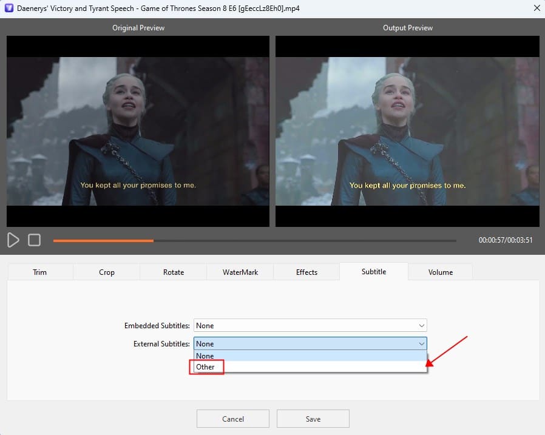
Task: Click the Embedded Subtitles label
Action: [x=157, y=326]
